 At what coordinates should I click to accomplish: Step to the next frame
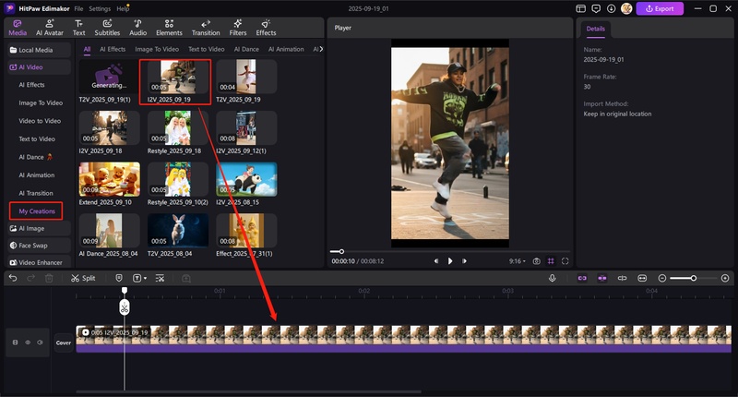point(465,261)
